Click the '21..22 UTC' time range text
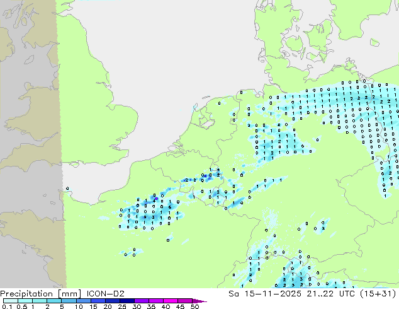 [x=332, y=294]
